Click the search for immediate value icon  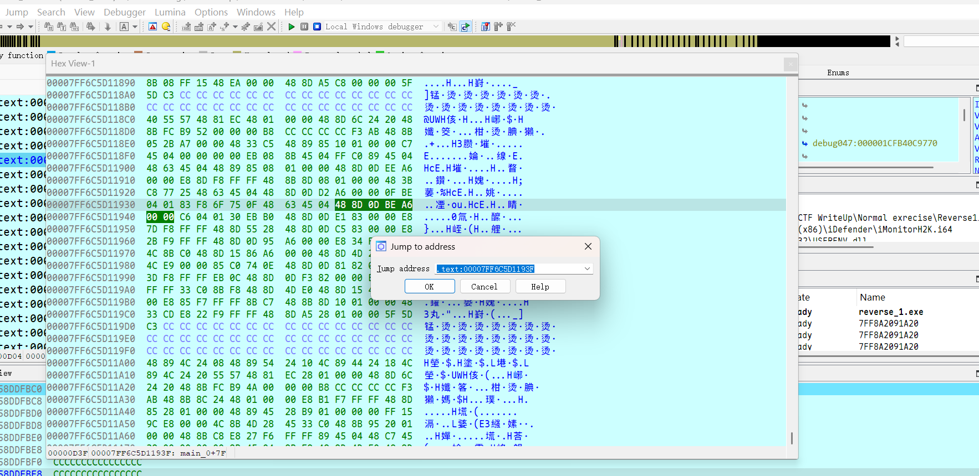48,27
